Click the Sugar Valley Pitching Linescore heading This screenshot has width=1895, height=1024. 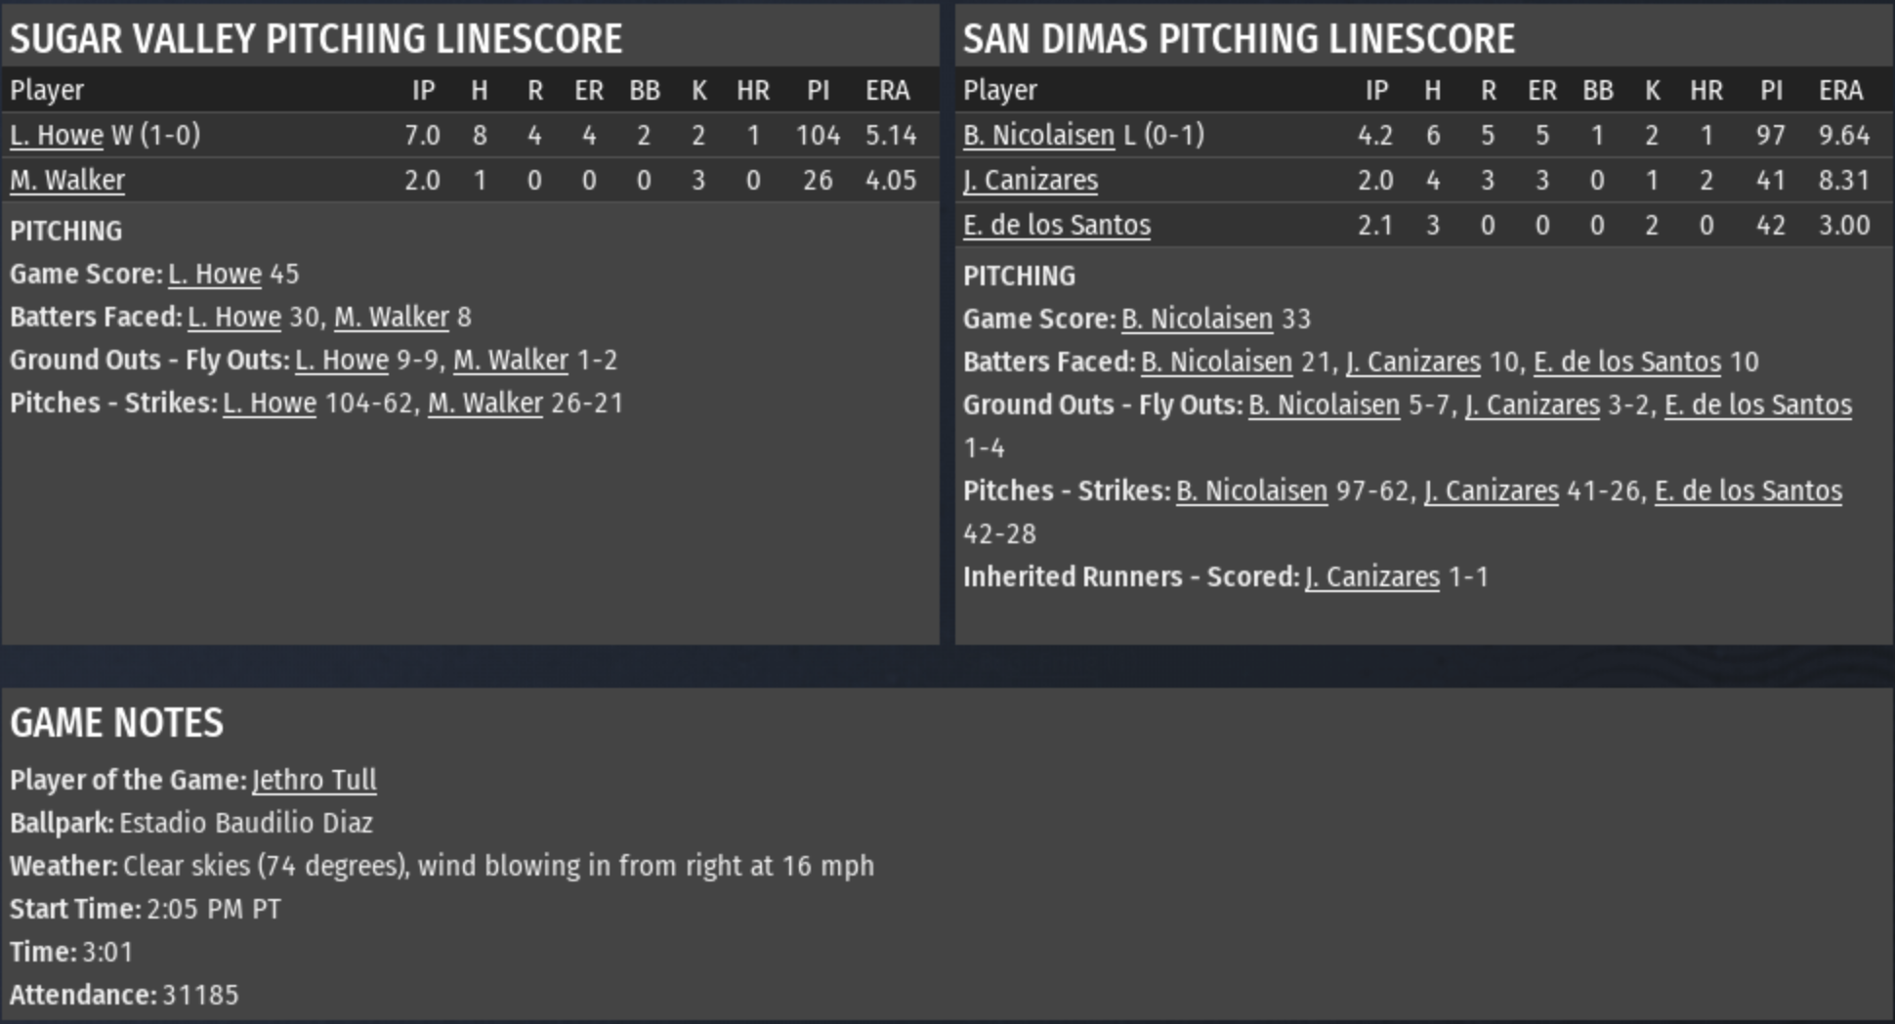[x=316, y=39]
